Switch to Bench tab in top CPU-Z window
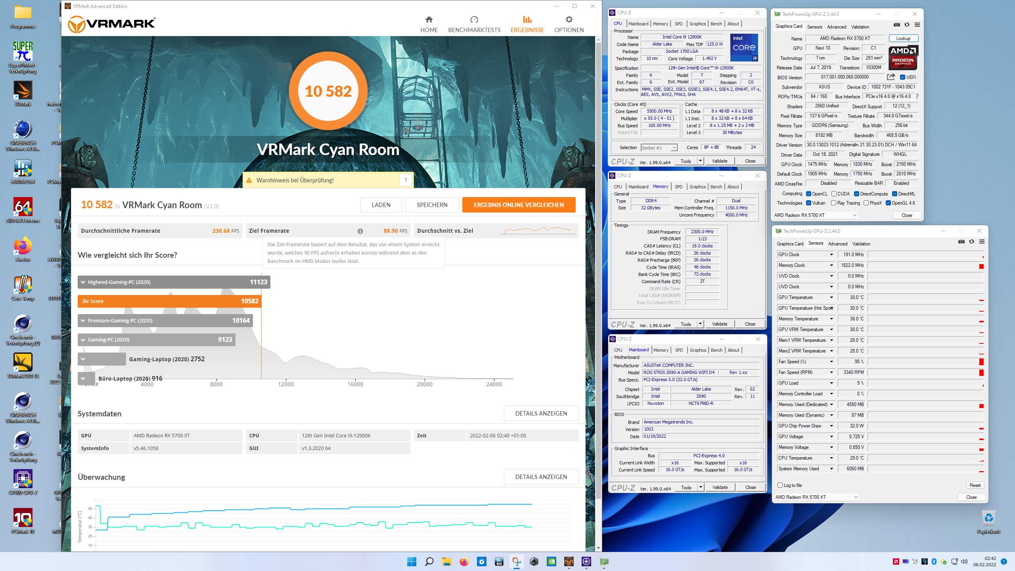Image resolution: width=1015 pixels, height=571 pixels. click(x=716, y=24)
